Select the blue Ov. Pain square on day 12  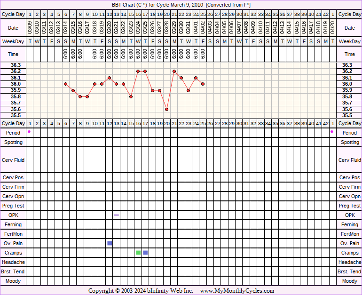pyautogui.click(x=110, y=243)
